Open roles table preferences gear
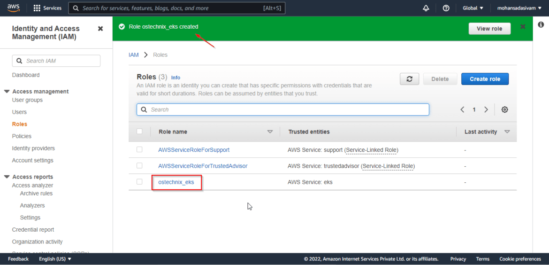549x265 pixels. (504, 110)
